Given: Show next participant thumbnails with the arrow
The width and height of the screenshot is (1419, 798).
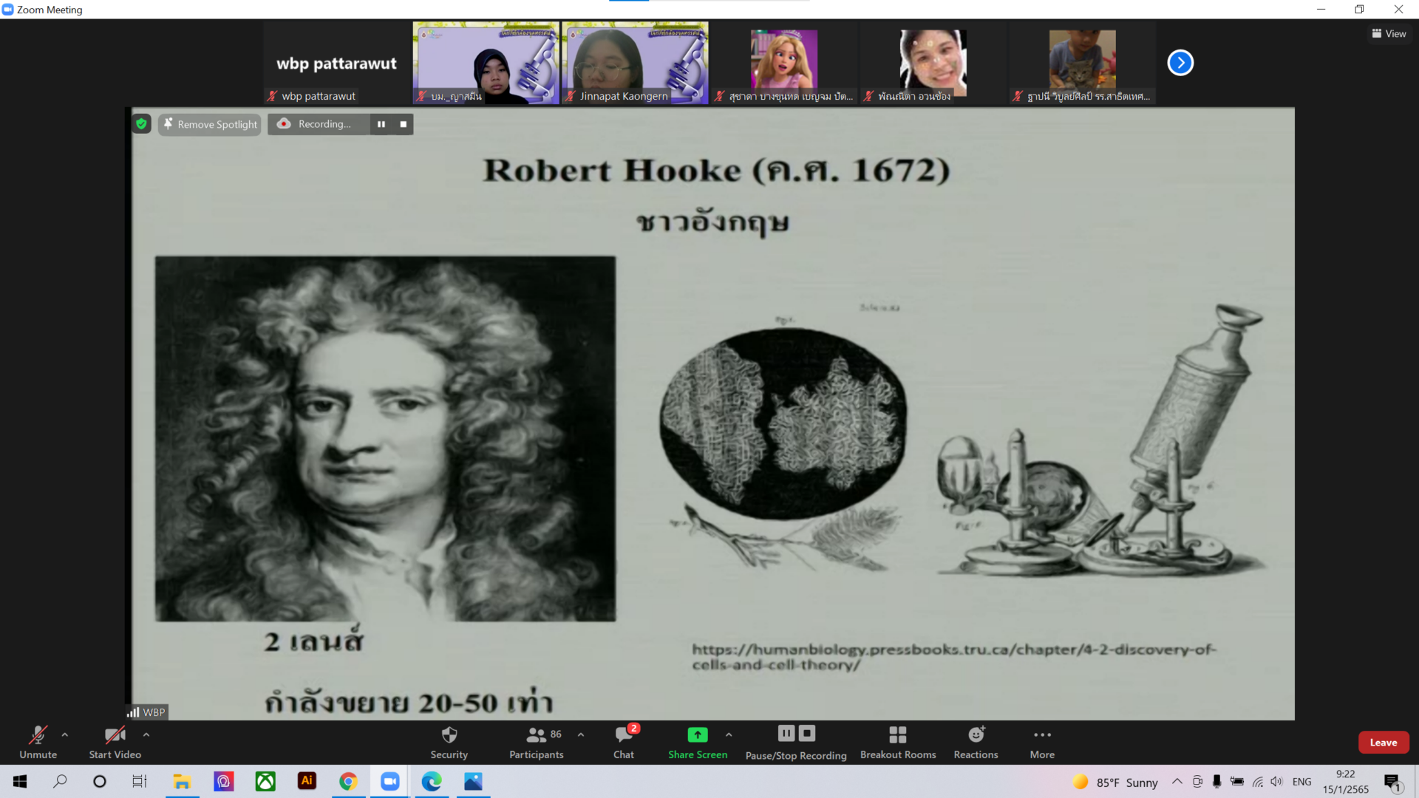Looking at the screenshot, I should [1180, 63].
